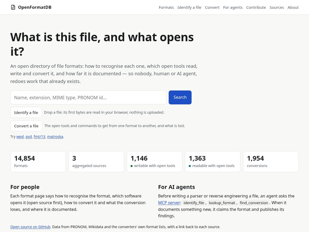This screenshot has height=232, width=309.
Task: Open the For agents nav item
Action: [x=233, y=7]
